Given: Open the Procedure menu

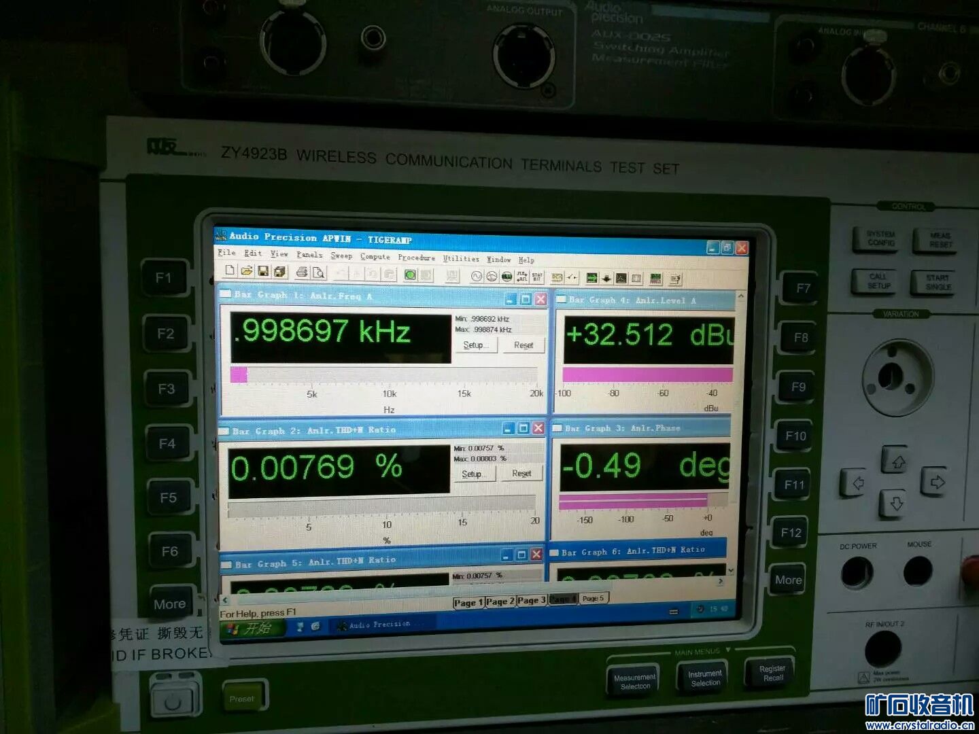Looking at the screenshot, I should 416,258.
